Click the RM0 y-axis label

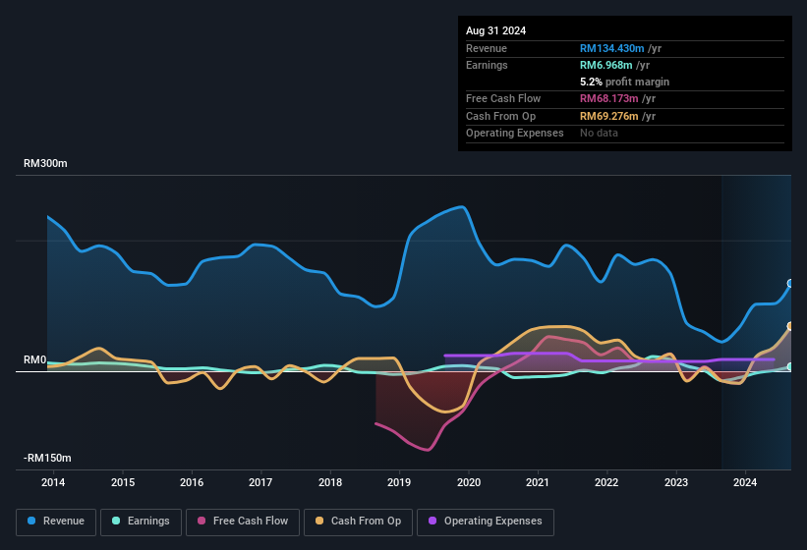[35, 359]
